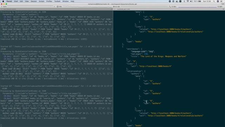Screen dimensions: 225x127
Task: Open the Profiles menu
Action: (49, 1)
